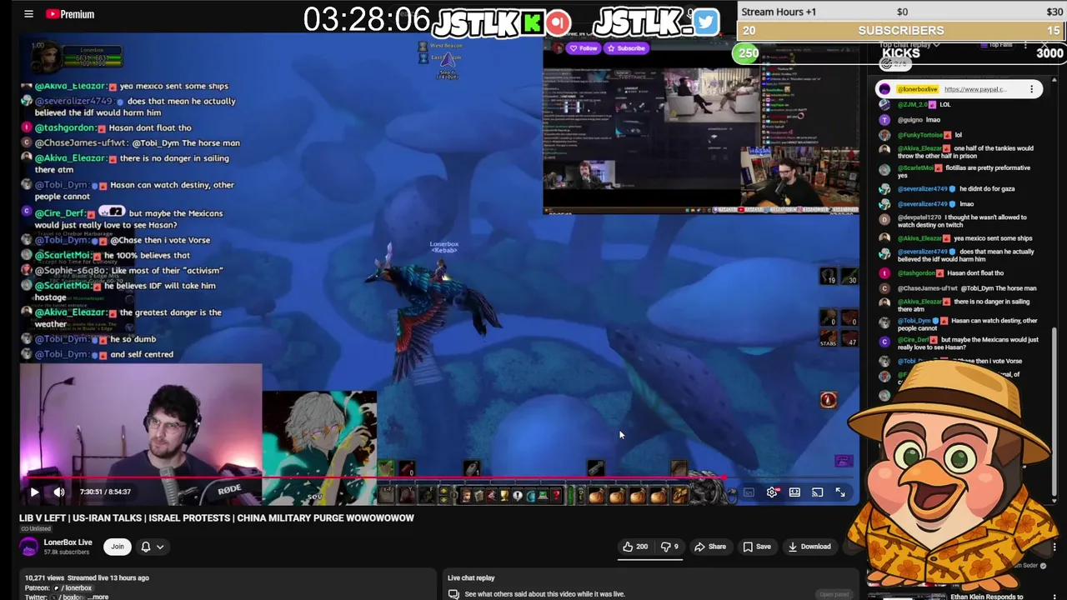Play the paused video

34,492
